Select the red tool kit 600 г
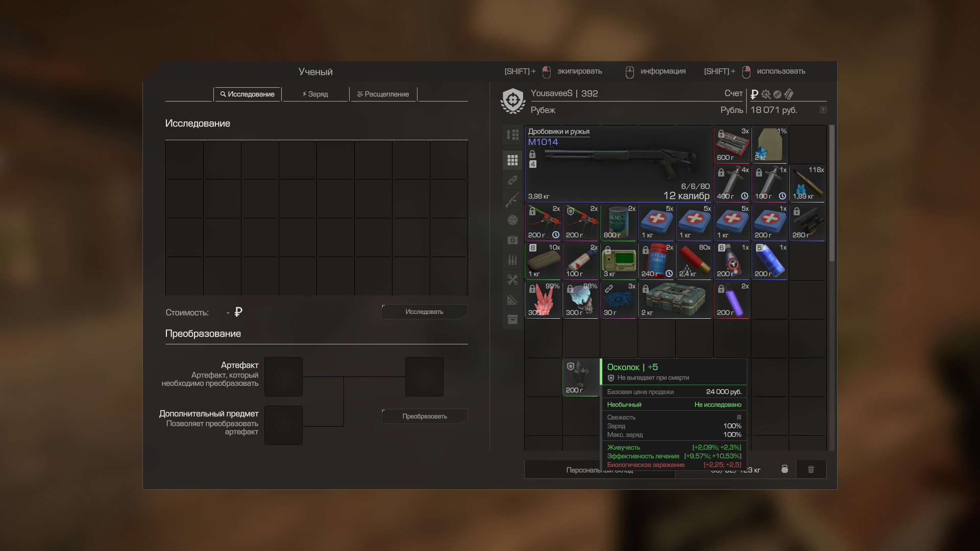The image size is (980, 551). (x=732, y=144)
